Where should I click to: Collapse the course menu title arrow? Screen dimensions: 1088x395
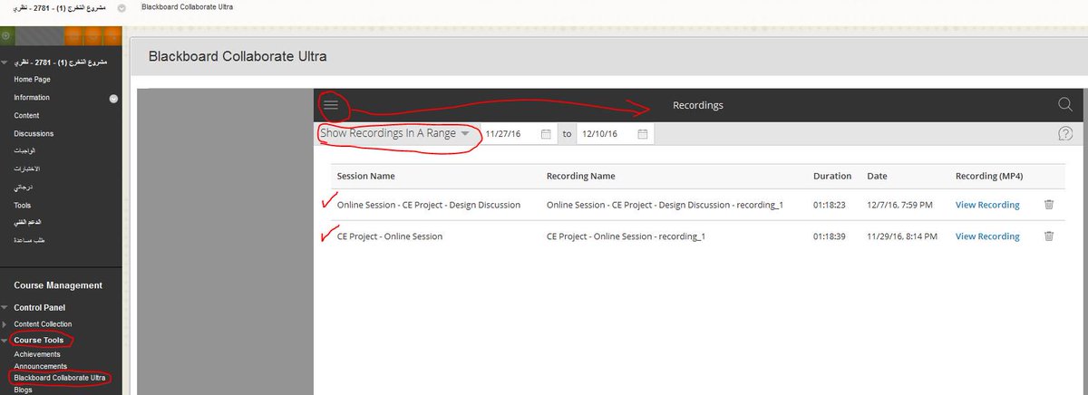pyautogui.click(x=5, y=62)
